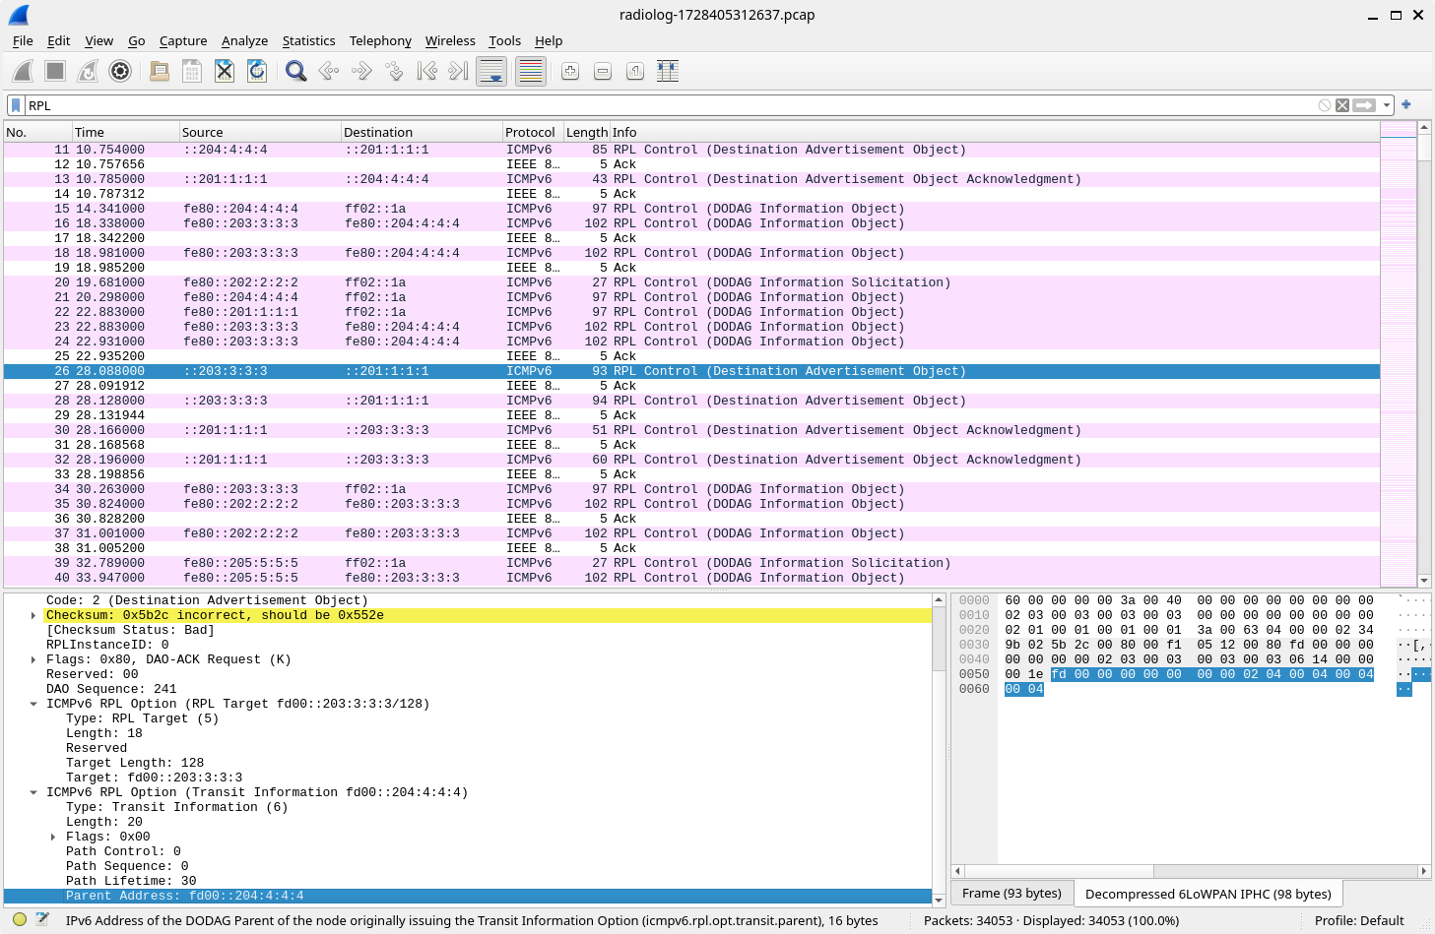Click the packet details scroll down arrow
The image size is (1435, 934).
[x=939, y=900]
